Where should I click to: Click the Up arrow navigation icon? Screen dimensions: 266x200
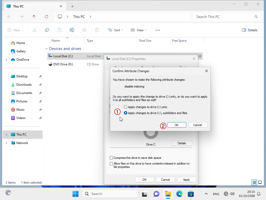[34, 17]
